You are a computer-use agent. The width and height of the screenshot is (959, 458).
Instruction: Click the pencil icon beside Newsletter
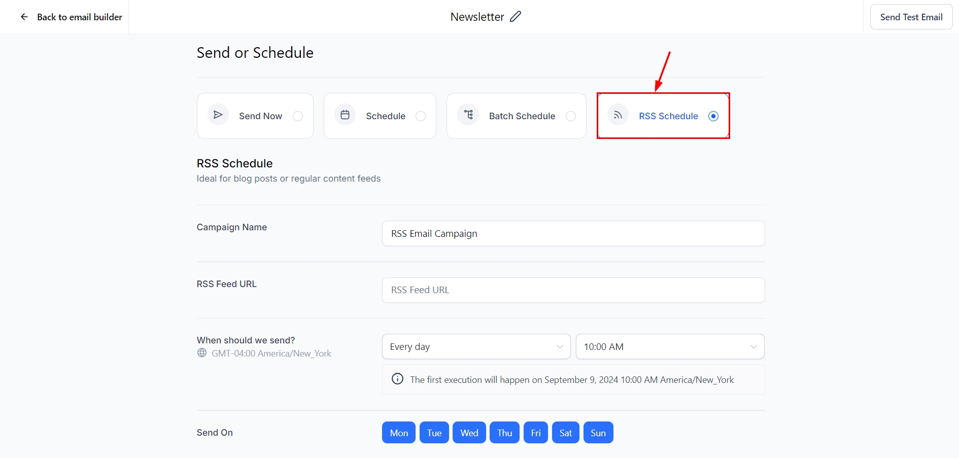tap(516, 17)
